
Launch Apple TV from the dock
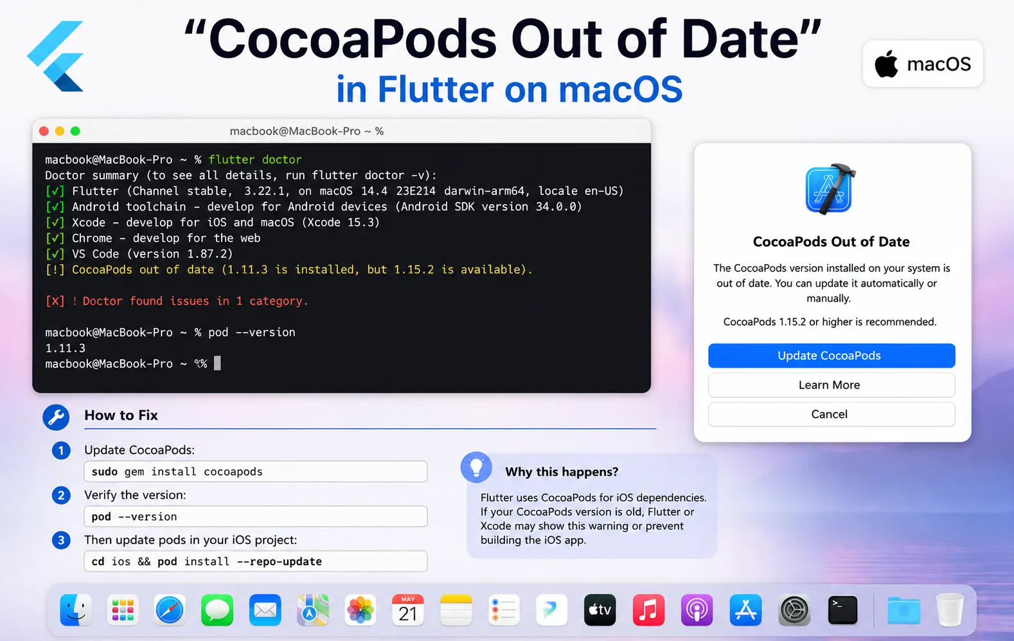pos(600,609)
